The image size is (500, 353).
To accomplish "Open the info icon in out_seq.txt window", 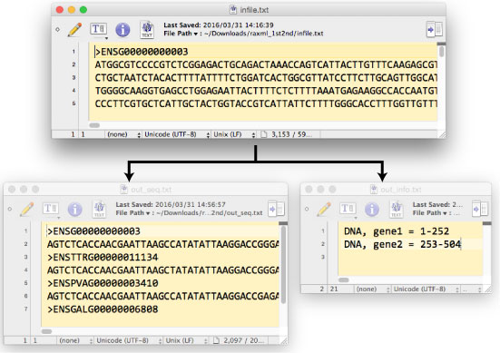I will pyautogui.click(x=75, y=210).
